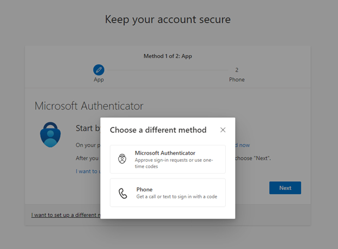Image resolution: width=338 pixels, height=249 pixels.
Task: Click the 'I want to' link beside dialog
Action: (x=88, y=171)
